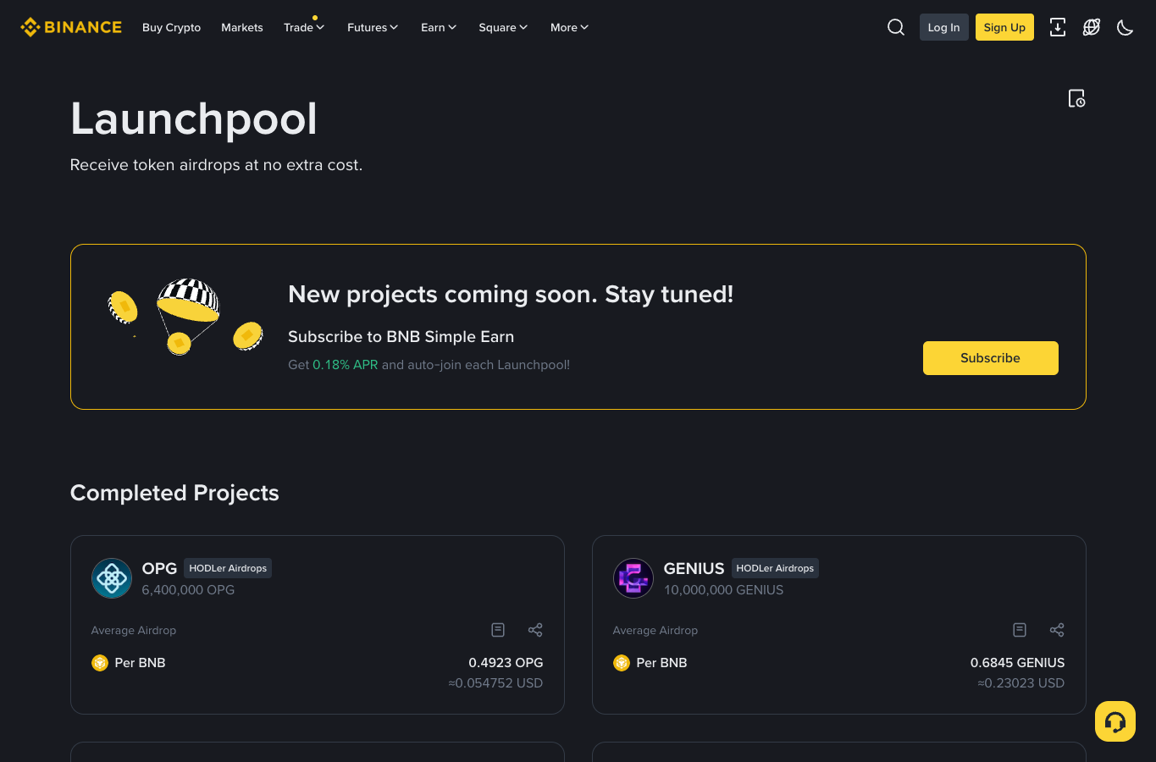
Task: Expand the Trade dropdown menu
Action: pyautogui.click(x=304, y=27)
